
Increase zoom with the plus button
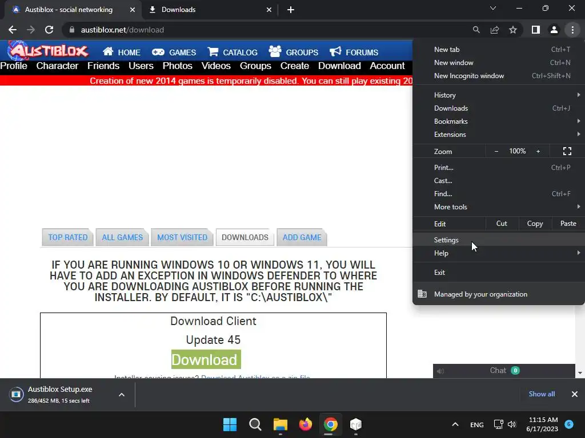(x=538, y=151)
